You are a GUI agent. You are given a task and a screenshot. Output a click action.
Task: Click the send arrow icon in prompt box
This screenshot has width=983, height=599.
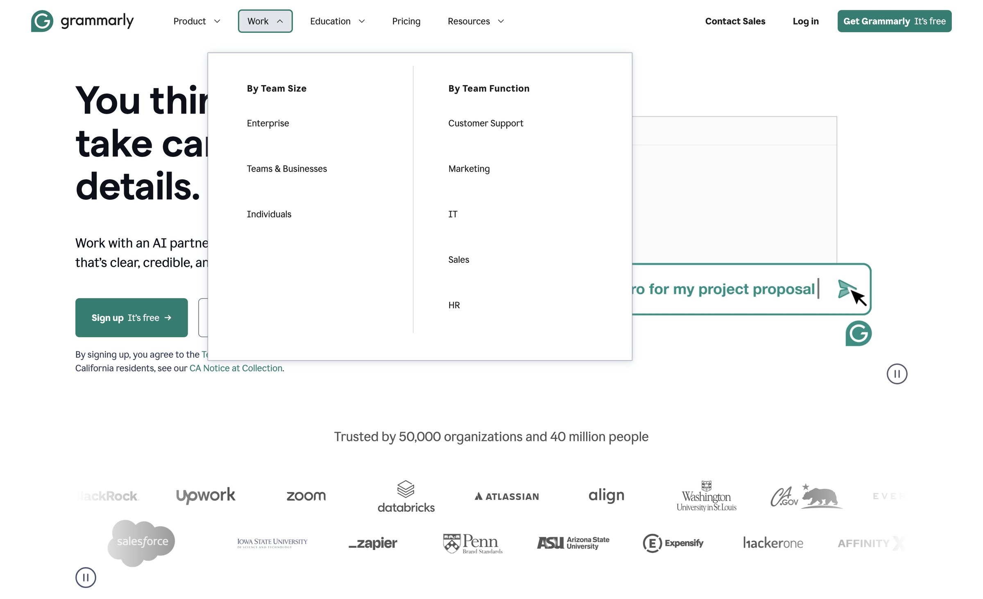(847, 289)
